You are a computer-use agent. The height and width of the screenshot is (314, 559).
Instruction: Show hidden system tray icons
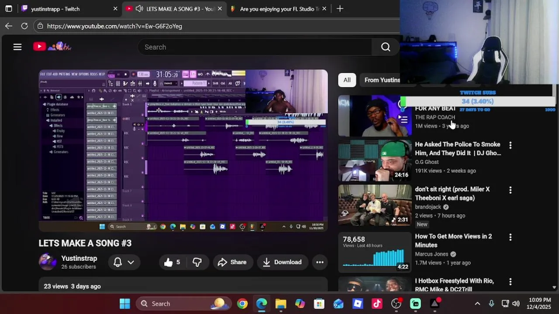coord(477,304)
